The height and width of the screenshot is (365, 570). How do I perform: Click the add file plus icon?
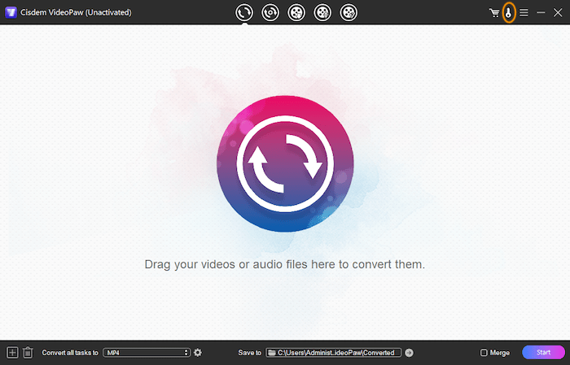(x=12, y=352)
